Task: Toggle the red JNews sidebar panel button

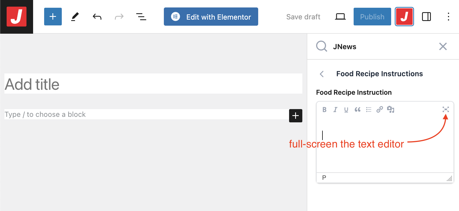Action: click(404, 17)
